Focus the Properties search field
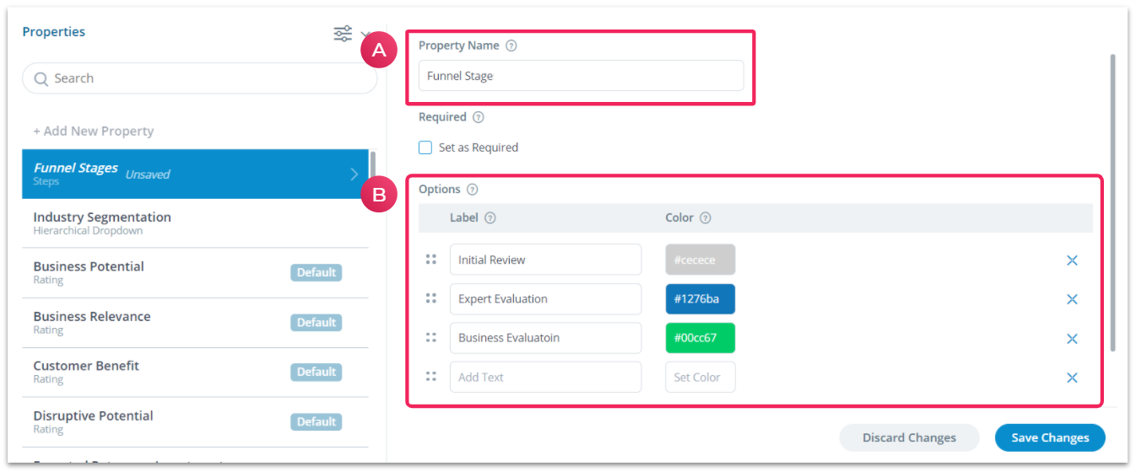Image resolution: width=1136 pixels, height=472 pixels. pos(199,78)
